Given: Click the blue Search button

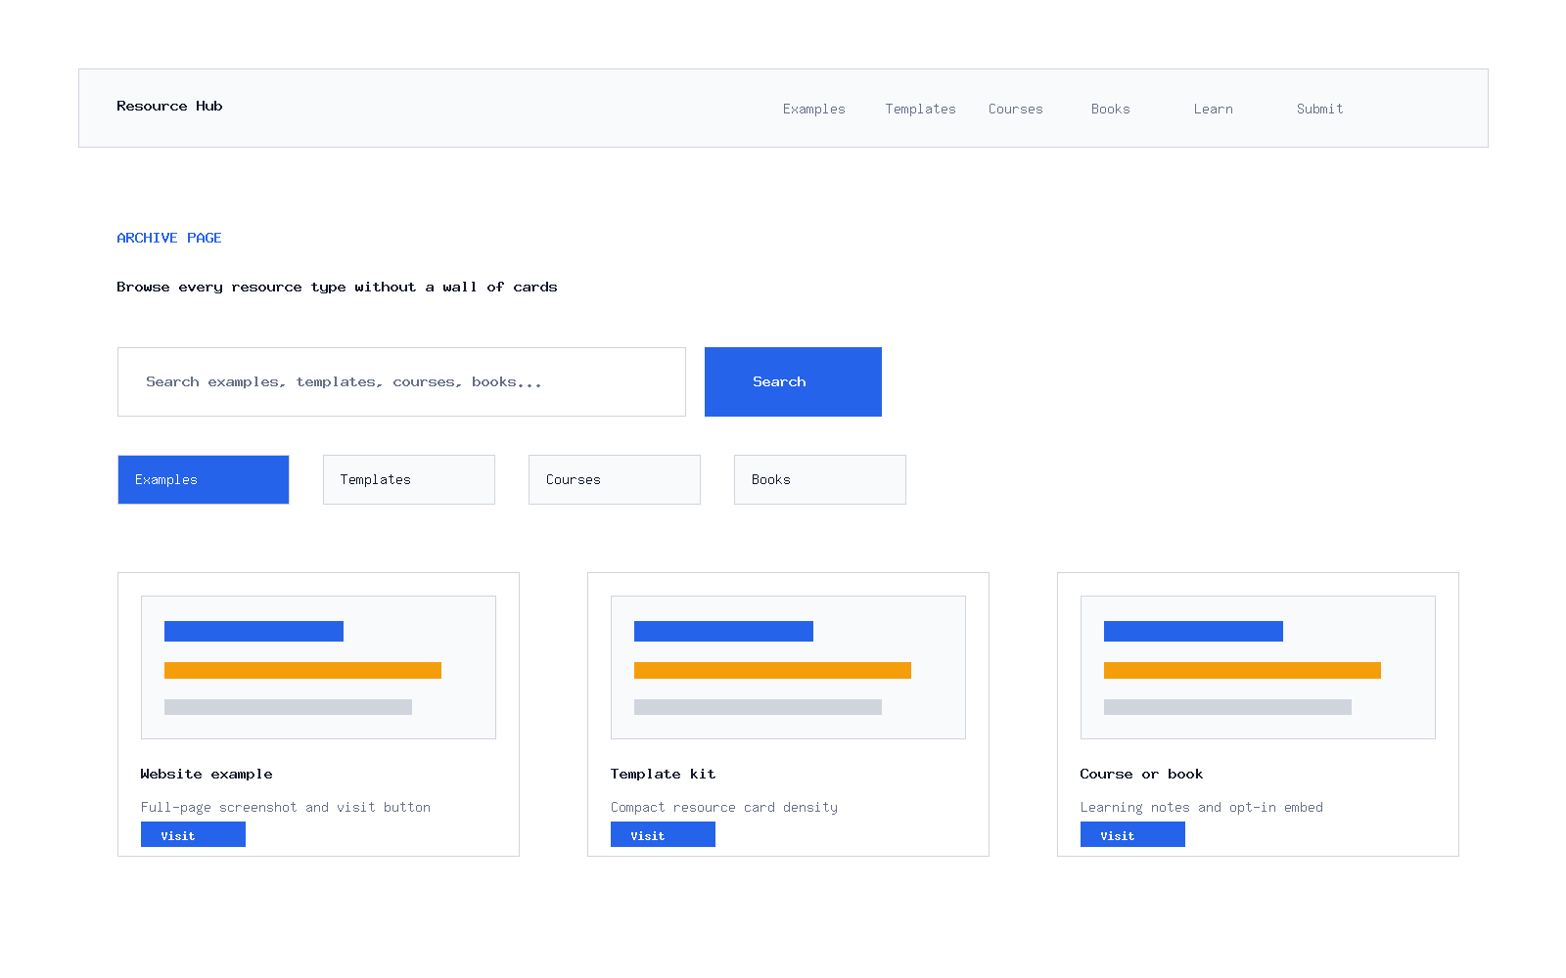Looking at the screenshot, I should [x=793, y=381].
